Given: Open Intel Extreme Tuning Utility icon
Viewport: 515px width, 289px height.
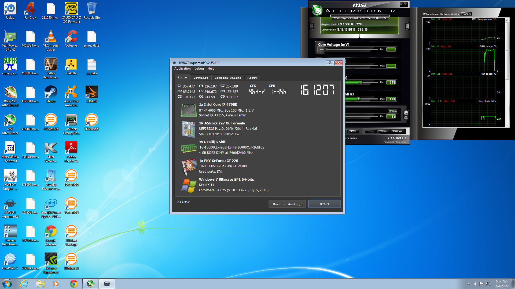Looking at the screenshot, I should (51, 180).
